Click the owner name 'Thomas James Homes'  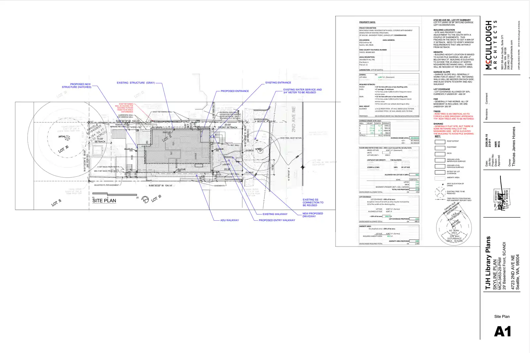point(514,146)
